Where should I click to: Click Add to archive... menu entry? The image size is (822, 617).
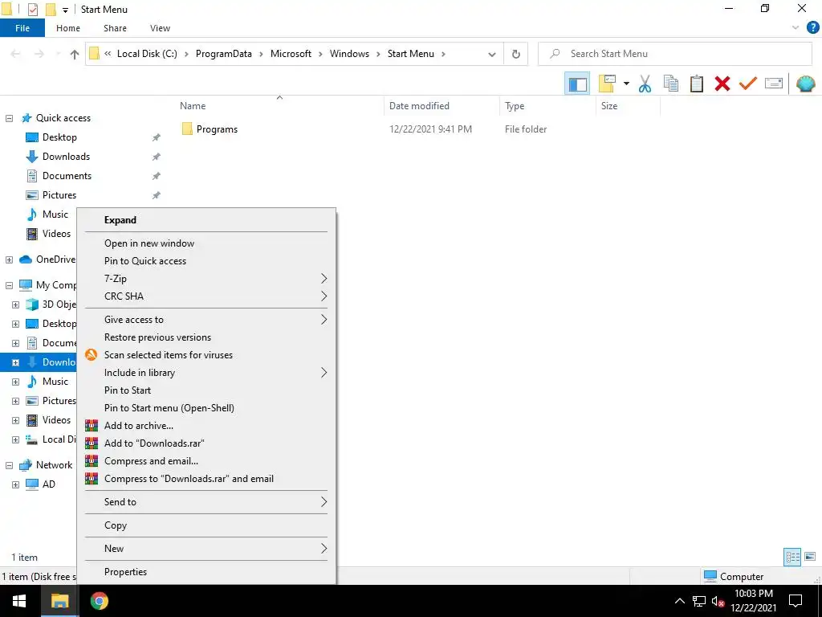(x=206, y=426)
